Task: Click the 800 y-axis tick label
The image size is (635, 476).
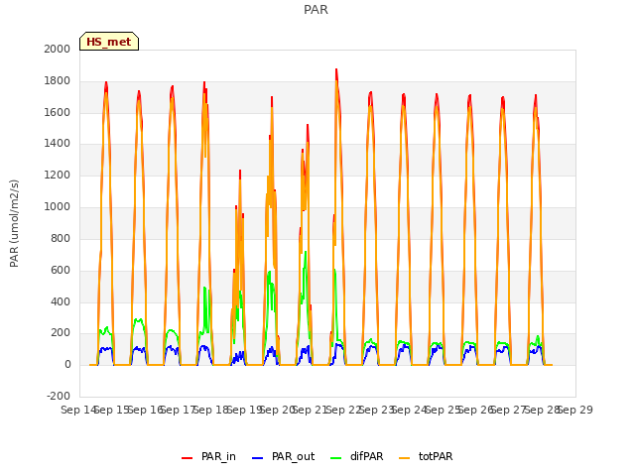Action: pos(61,238)
